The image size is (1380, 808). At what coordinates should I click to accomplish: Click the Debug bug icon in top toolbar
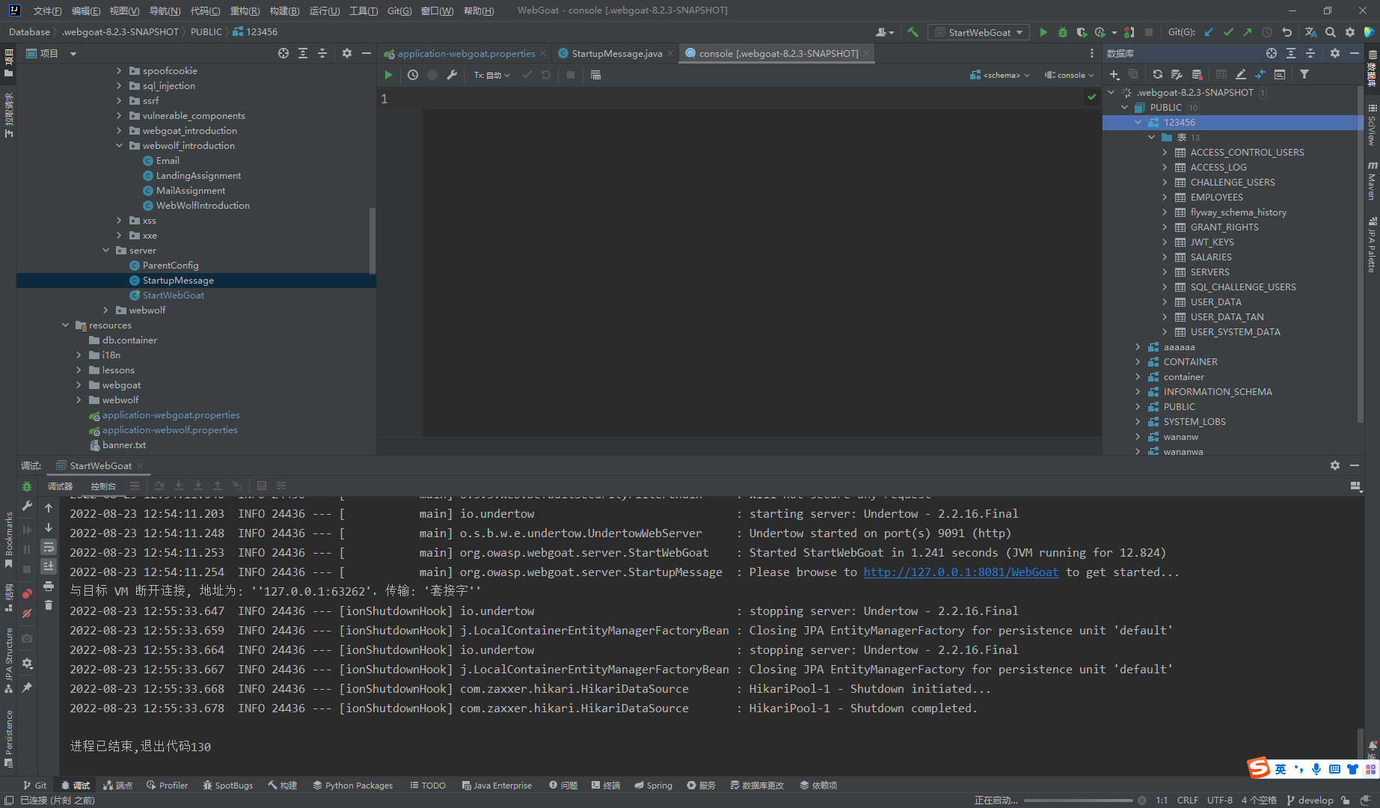tap(1063, 32)
